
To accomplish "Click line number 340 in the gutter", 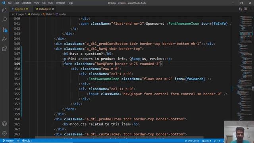I will pyautogui.click(x=17, y=19).
